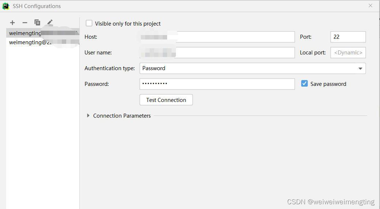Screen dimensions: 380x209
Task: Select the Password authentication combo box
Action: [x=252, y=68]
